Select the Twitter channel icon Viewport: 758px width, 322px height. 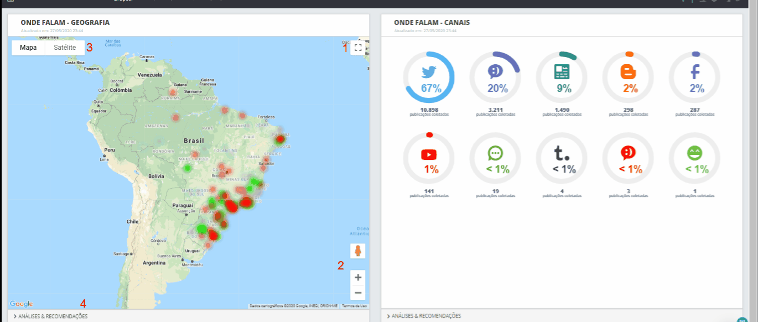429,72
